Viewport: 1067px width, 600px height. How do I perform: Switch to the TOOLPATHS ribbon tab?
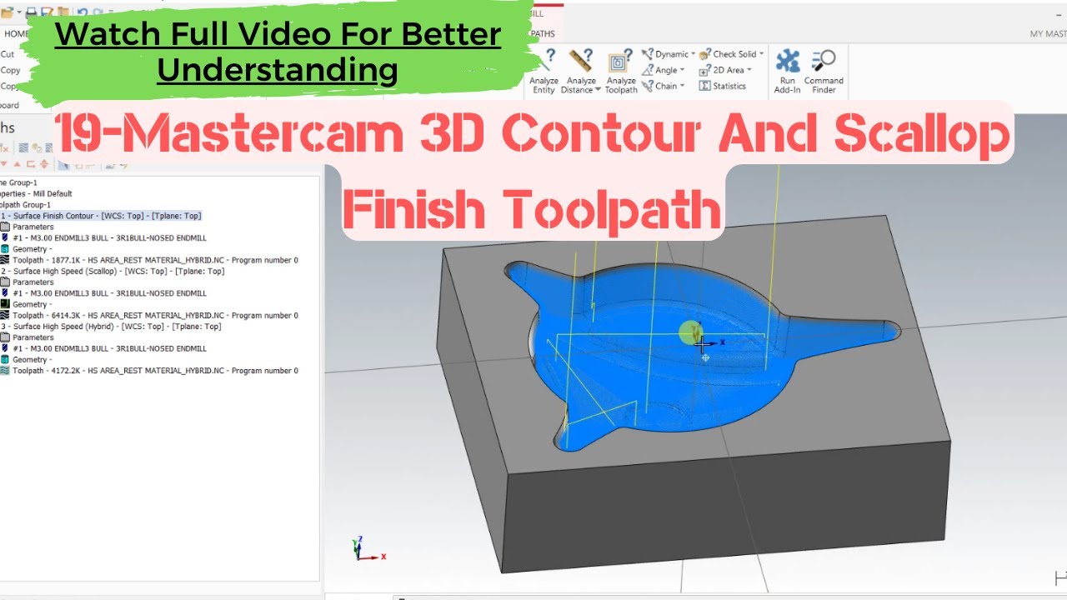click(x=542, y=33)
